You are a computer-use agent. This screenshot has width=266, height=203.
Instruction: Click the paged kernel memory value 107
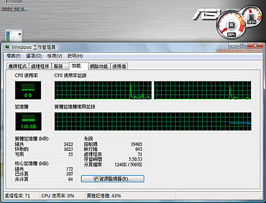coord(70,174)
